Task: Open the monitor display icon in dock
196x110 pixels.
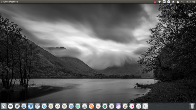Action: pos(10,106)
